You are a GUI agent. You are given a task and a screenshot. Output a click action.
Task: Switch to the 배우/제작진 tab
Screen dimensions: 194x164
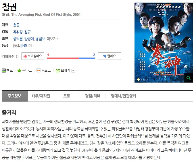41,96
